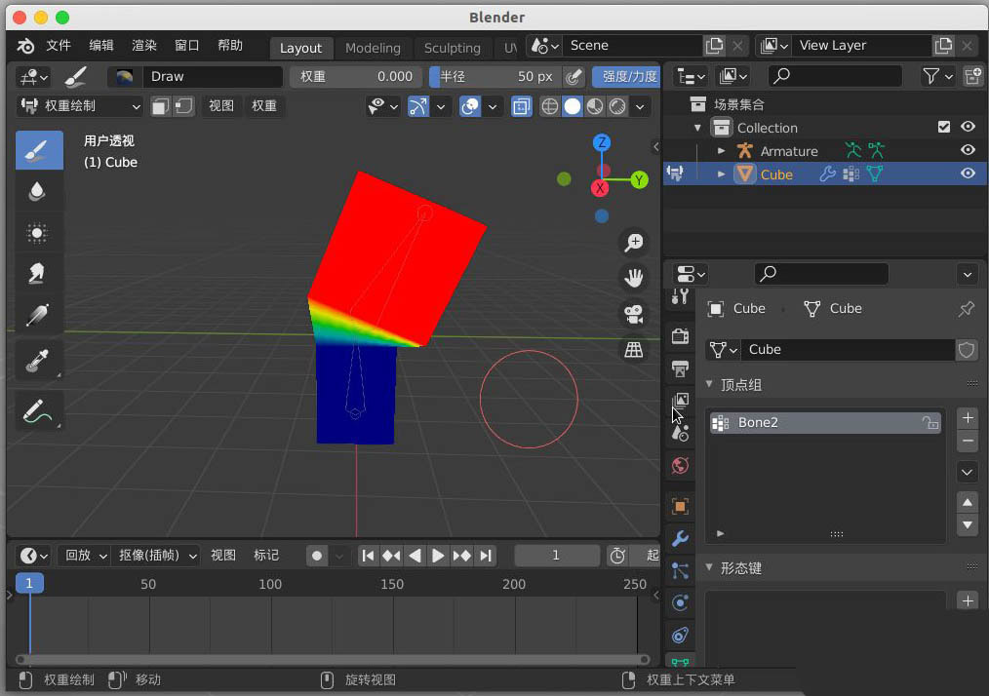Hide the Collection in viewport

[x=968, y=127]
